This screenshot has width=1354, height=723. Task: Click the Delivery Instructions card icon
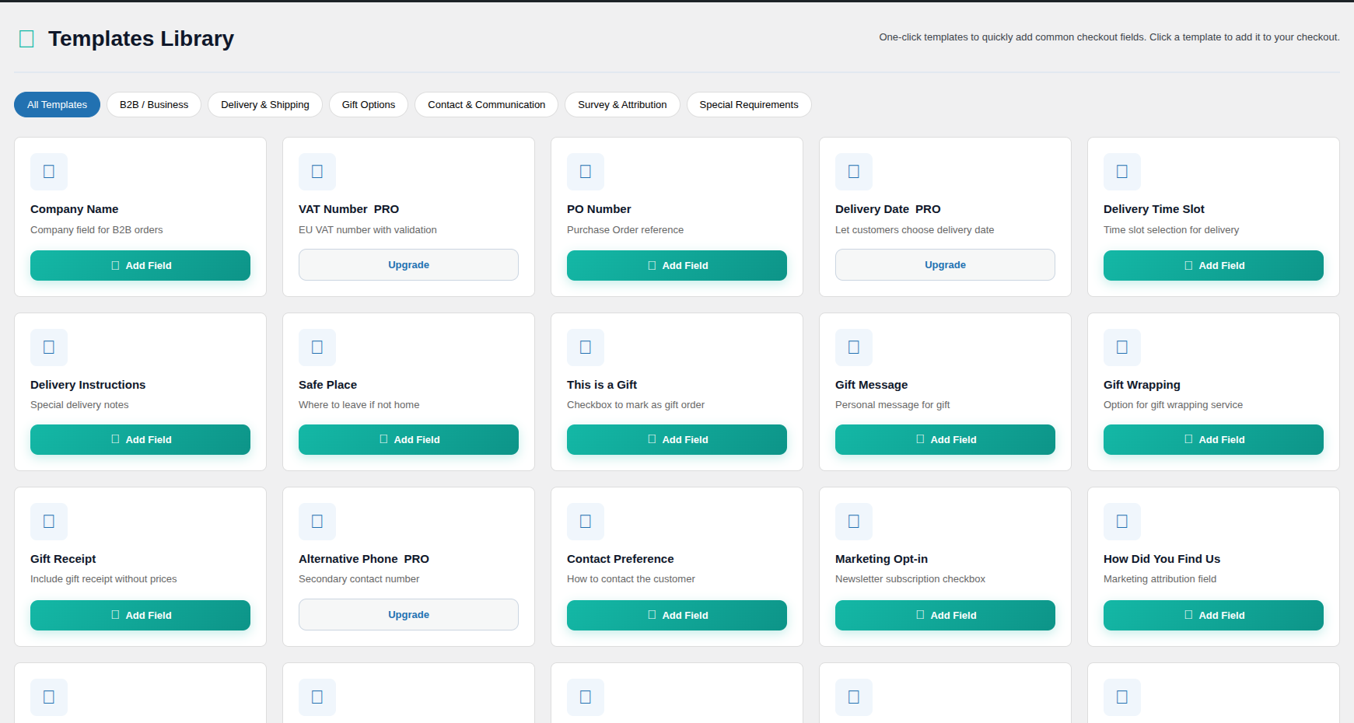click(x=49, y=348)
